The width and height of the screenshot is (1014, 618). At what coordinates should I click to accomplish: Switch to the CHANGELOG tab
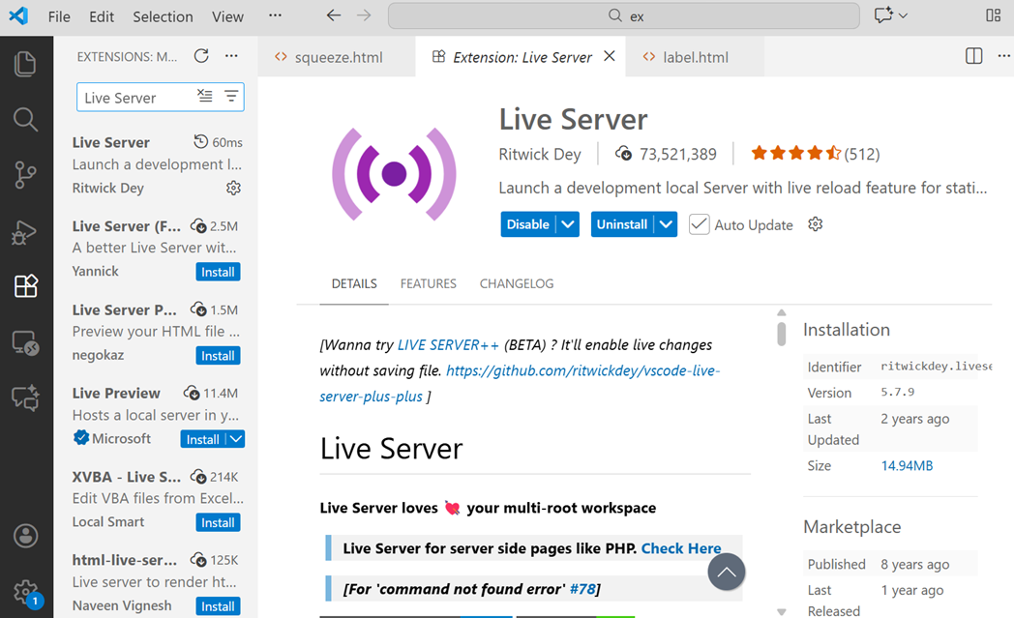click(517, 283)
